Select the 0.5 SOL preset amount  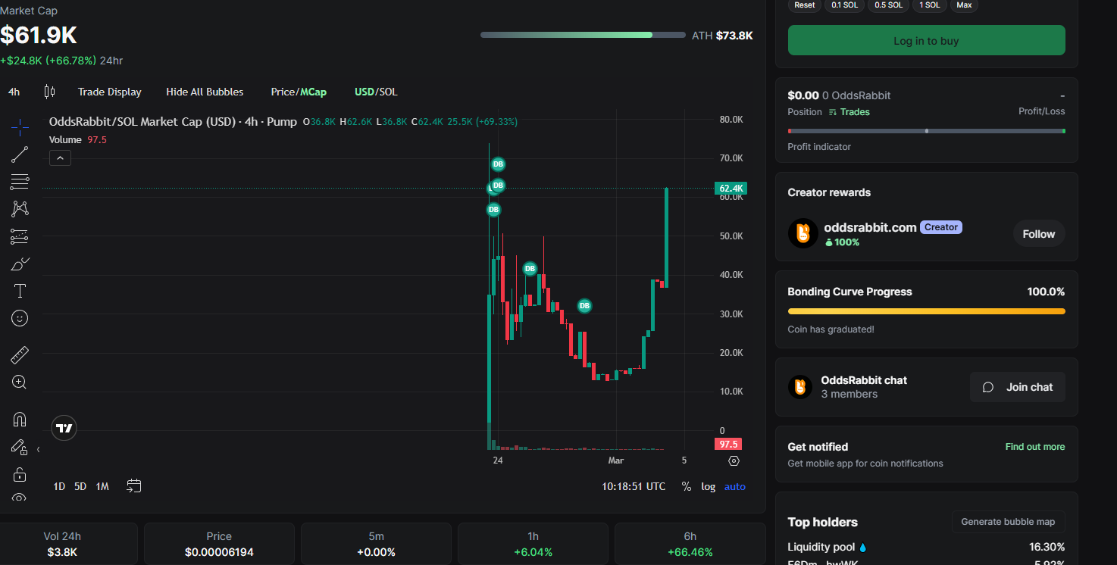(888, 5)
